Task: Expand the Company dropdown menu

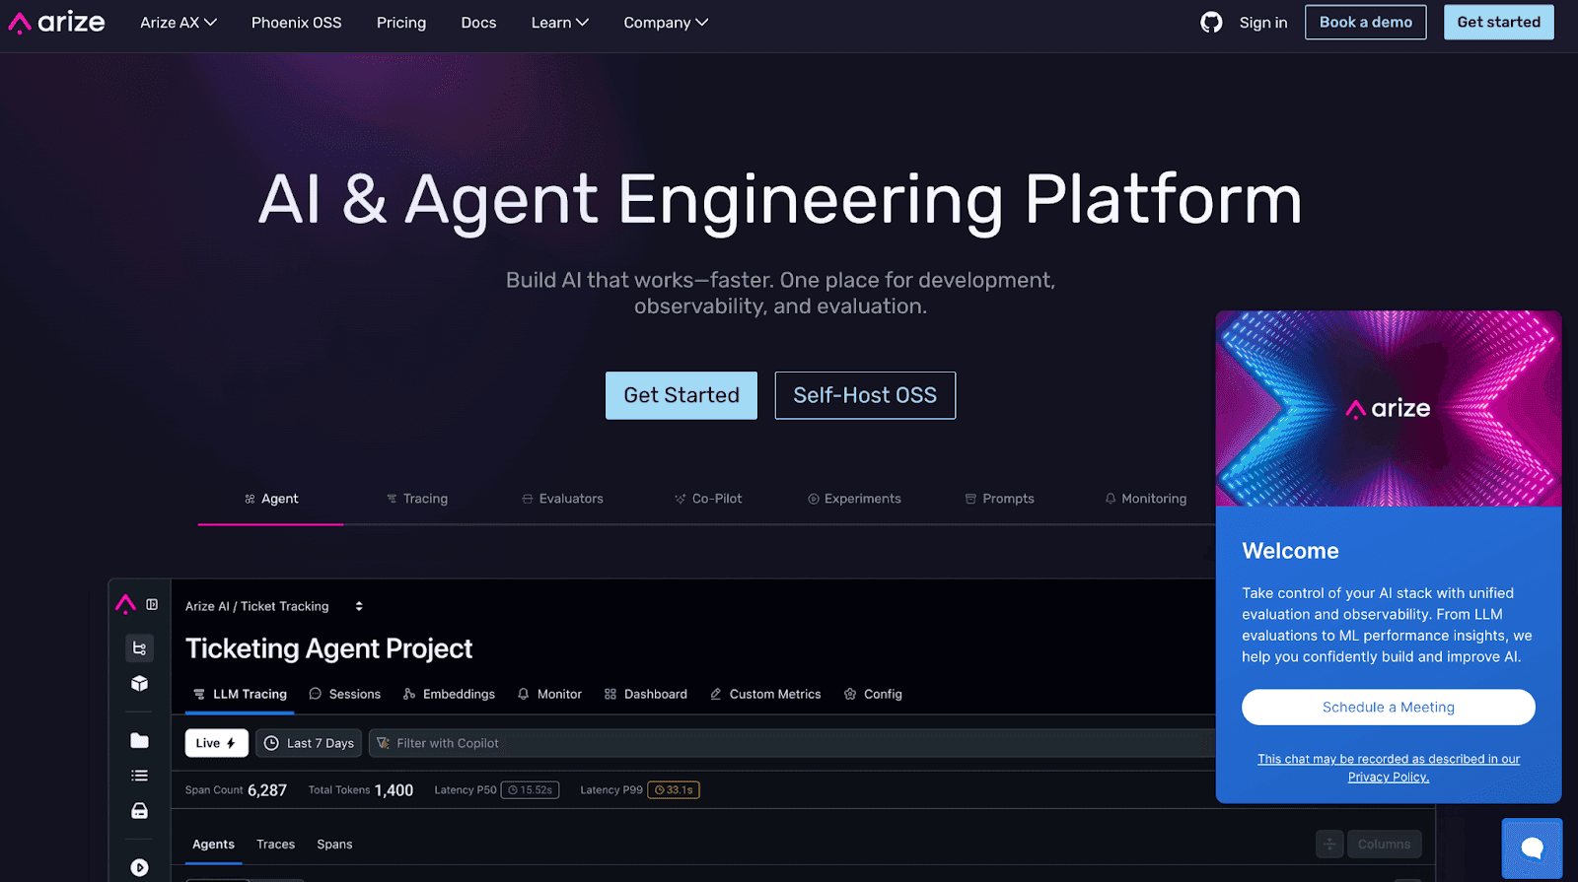Action: pyautogui.click(x=666, y=22)
